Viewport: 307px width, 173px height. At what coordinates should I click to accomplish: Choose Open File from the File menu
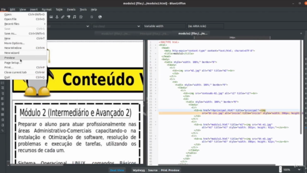[24, 19]
